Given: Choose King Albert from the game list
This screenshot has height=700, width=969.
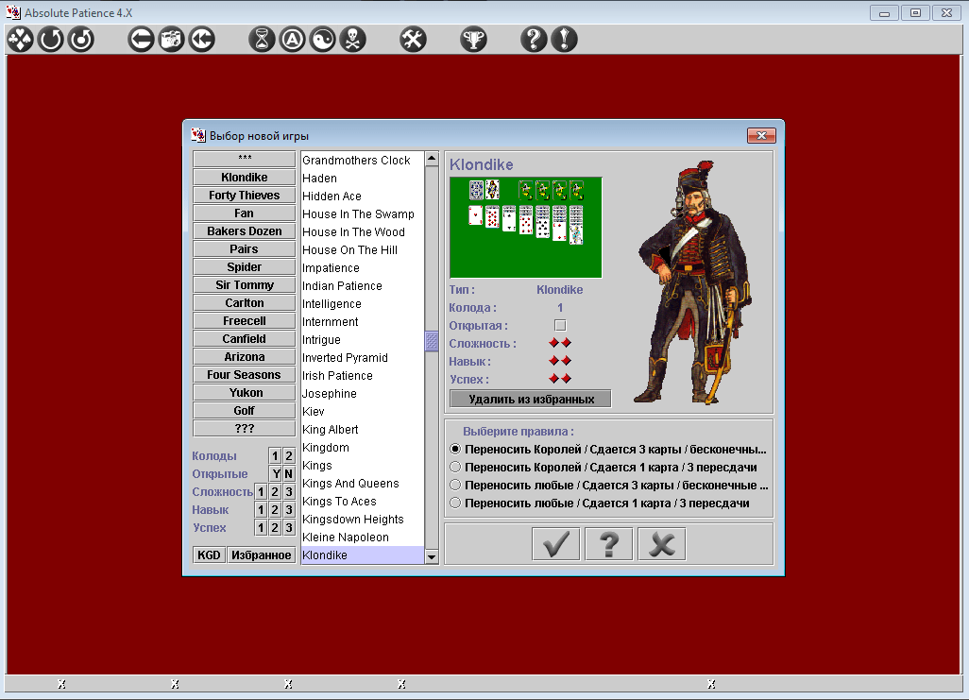Looking at the screenshot, I should click(331, 430).
